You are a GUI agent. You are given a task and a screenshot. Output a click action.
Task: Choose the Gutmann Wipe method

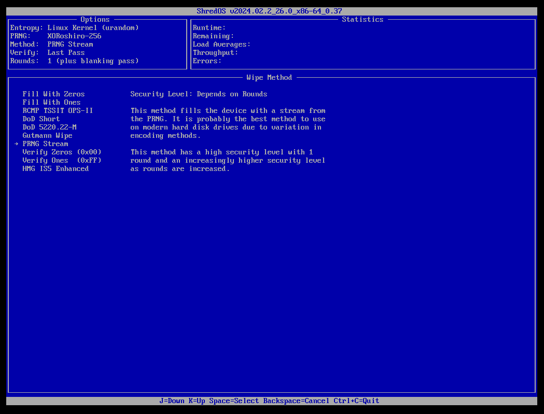(47, 135)
